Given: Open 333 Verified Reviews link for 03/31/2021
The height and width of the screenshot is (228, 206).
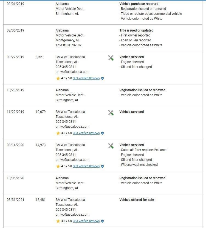Looking at the screenshot, I should click(86, 221).
